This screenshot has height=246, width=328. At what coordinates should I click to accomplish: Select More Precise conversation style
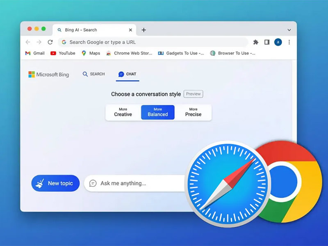click(x=193, y=112)
